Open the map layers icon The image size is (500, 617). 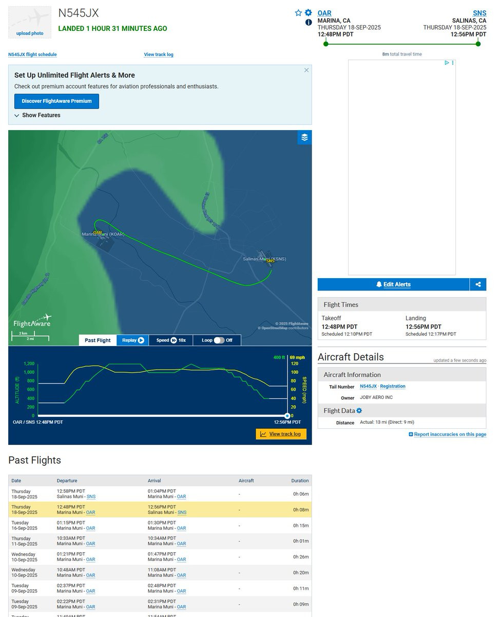(304, 137)
